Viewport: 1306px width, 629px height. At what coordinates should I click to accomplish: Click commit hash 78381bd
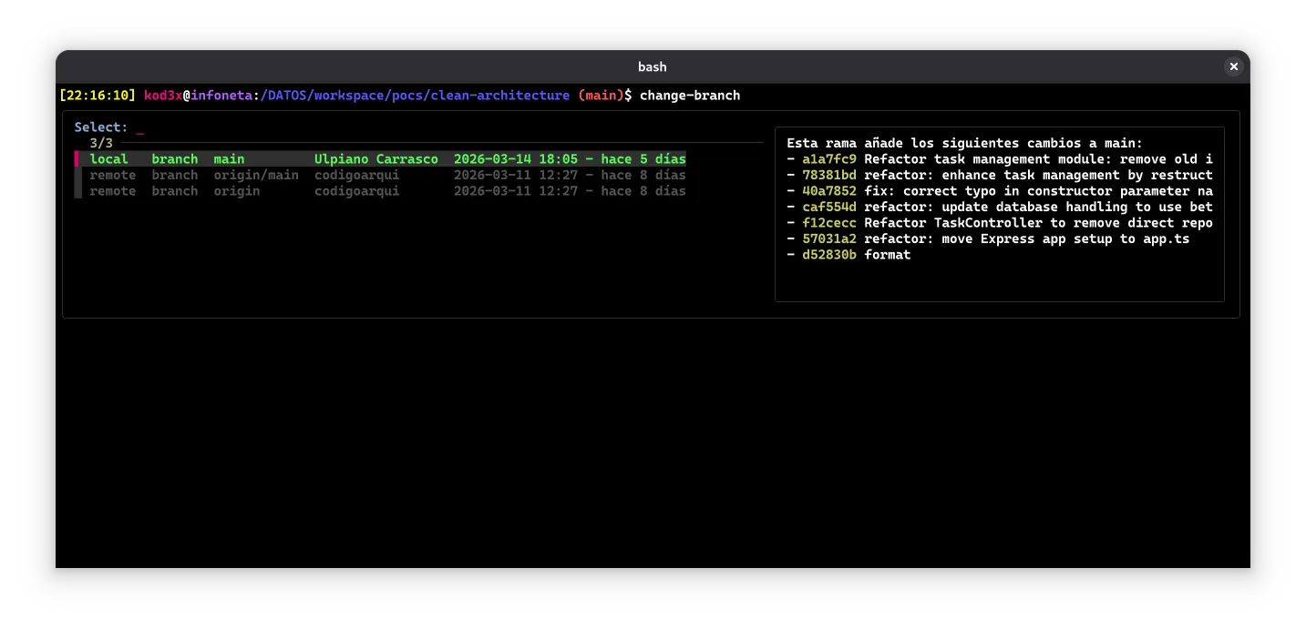[829, 175]
